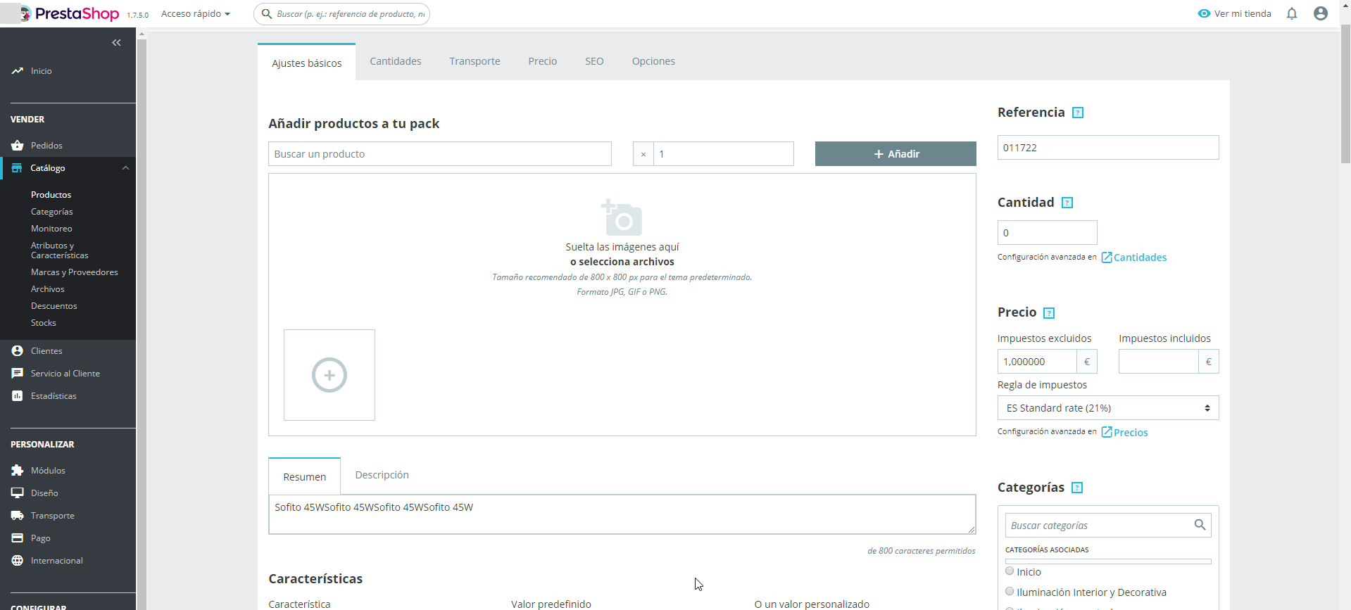
Task: Click the Transporte truck icon in sidebar
Action: pos(17,516)
